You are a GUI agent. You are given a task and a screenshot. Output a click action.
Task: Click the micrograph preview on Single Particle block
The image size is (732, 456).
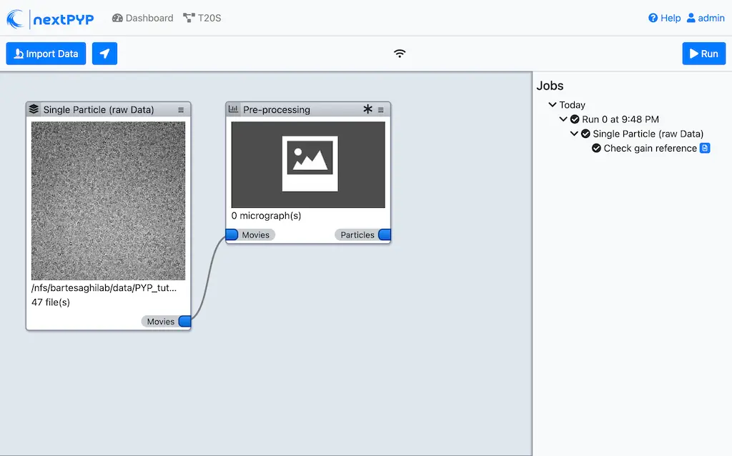click(108, 200)
